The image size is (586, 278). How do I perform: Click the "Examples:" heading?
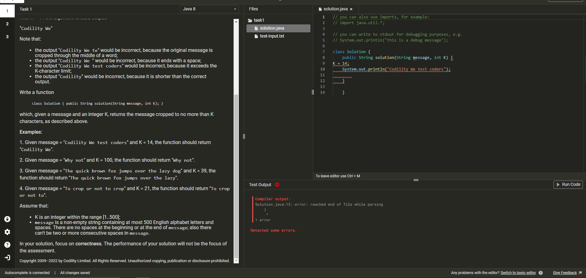pyautogui.click(x=31, y=132)
